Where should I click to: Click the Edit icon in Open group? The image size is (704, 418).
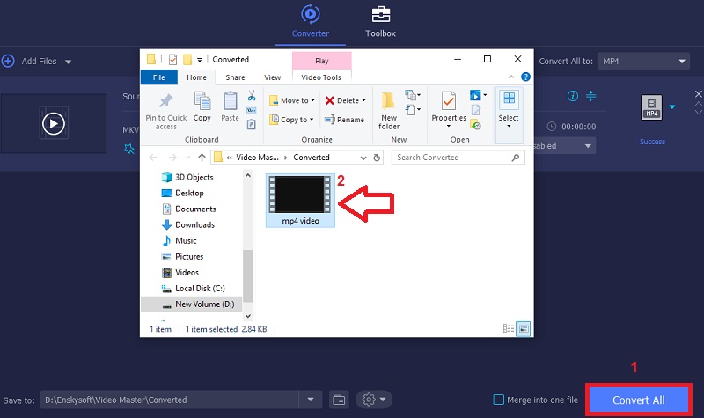click(x=476, y=110)
